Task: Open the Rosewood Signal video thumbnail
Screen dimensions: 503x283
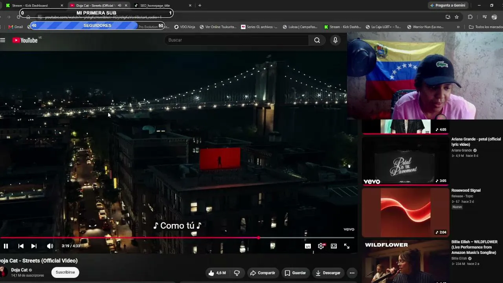Action: point(406,212)
